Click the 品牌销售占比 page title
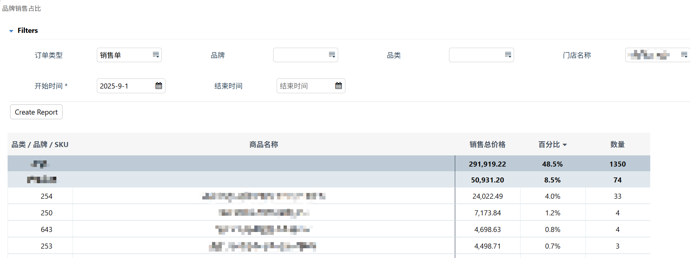Viewport: 690px width, 258px height. pyautogui.click(x=22, y=8)
